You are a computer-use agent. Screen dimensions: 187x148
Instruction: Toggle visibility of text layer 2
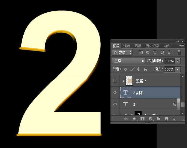[115, 104]
